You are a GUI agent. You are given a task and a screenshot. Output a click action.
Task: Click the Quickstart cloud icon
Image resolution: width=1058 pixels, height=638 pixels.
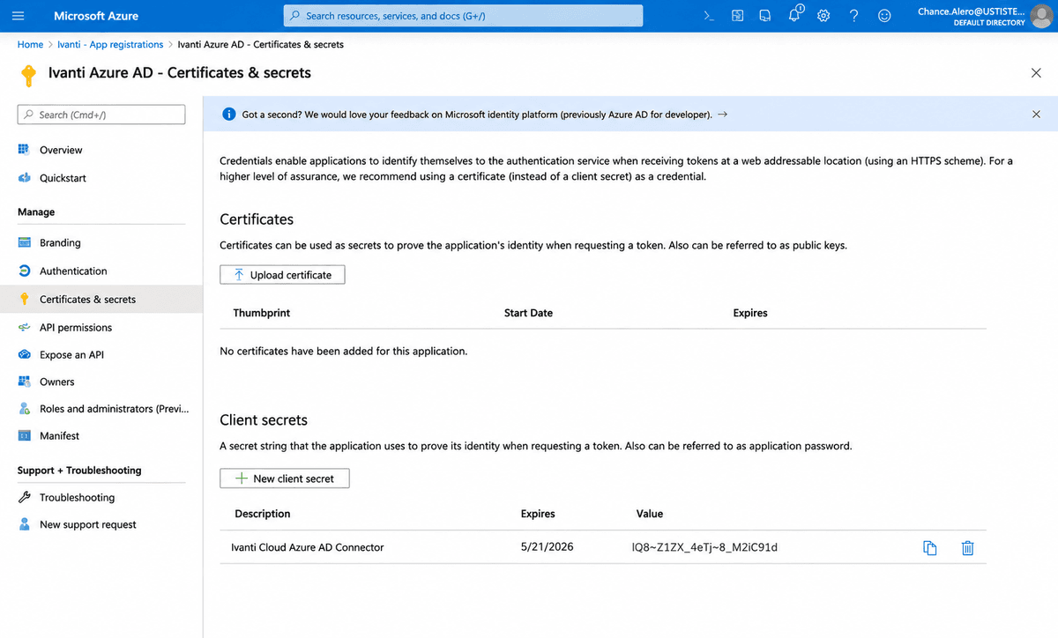pyautogui.click(x=25, y=178)
